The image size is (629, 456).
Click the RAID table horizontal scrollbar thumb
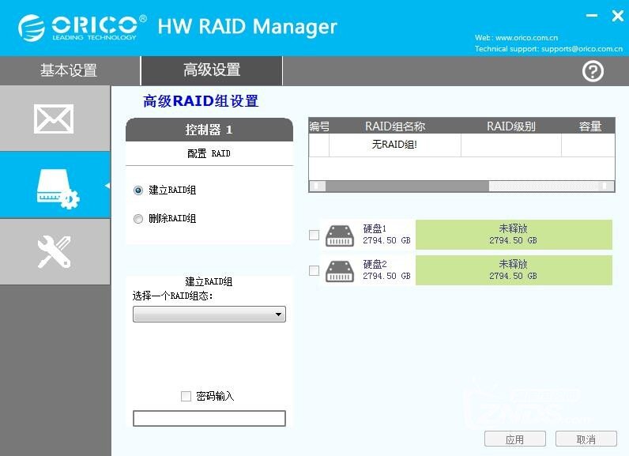[407, 186]
